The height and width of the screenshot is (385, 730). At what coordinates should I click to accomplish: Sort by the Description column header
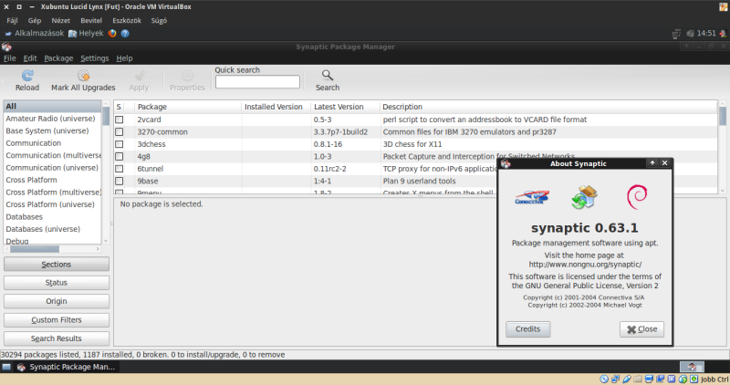tap(548, 107)
